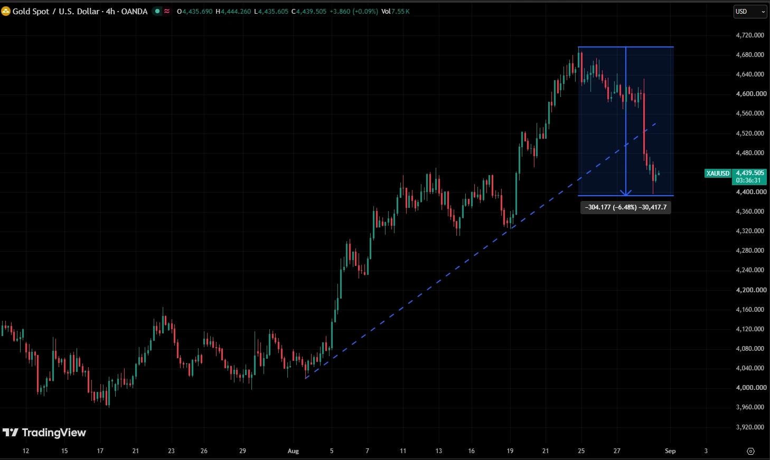Click the Aug label on time axis
The height and width of the screenshot is (460, 770).
293,451
